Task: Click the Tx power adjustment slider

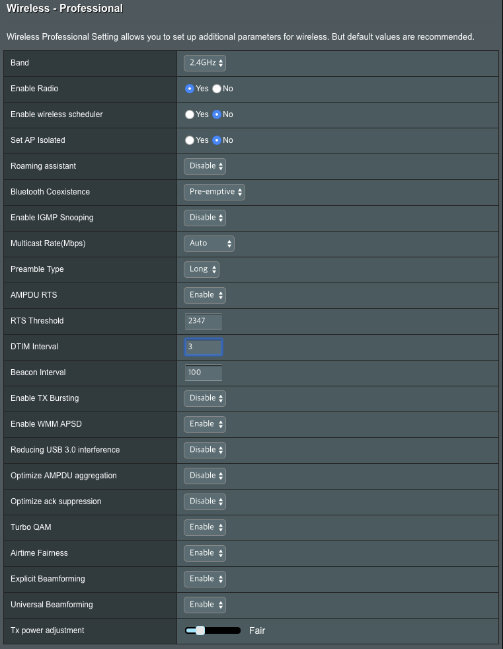Action: 213,630
